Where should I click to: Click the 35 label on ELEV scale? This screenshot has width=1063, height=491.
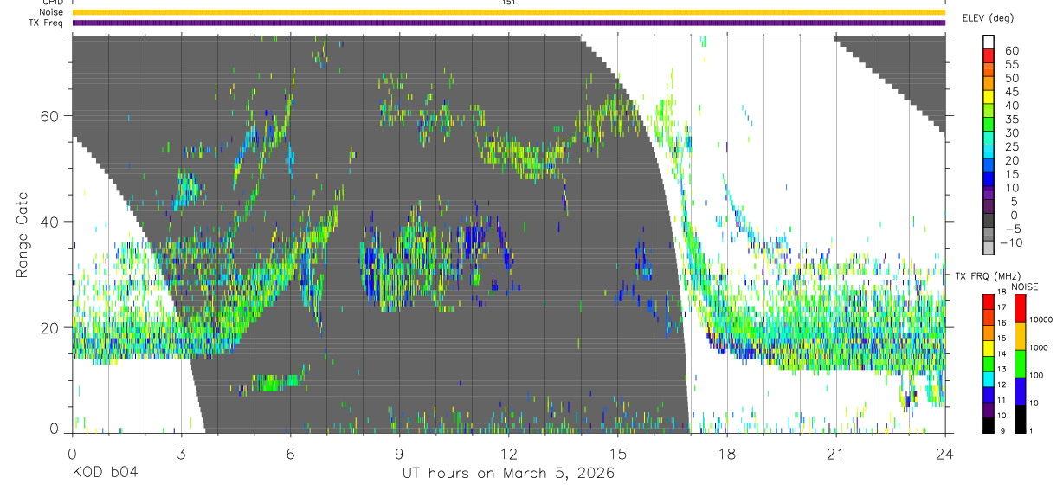1012,120
